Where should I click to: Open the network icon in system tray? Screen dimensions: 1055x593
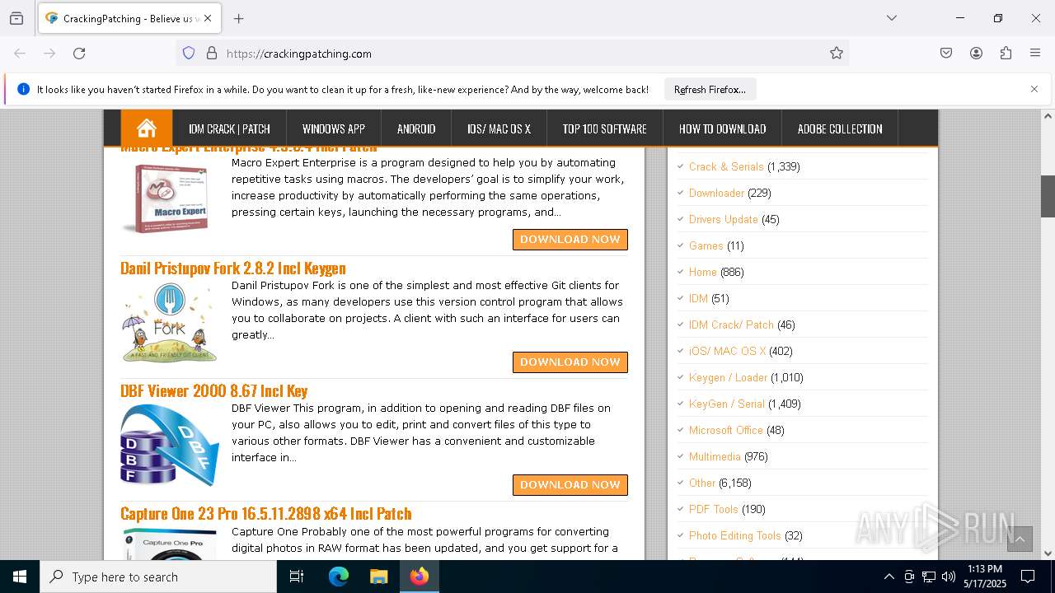(x=929, y=577)
